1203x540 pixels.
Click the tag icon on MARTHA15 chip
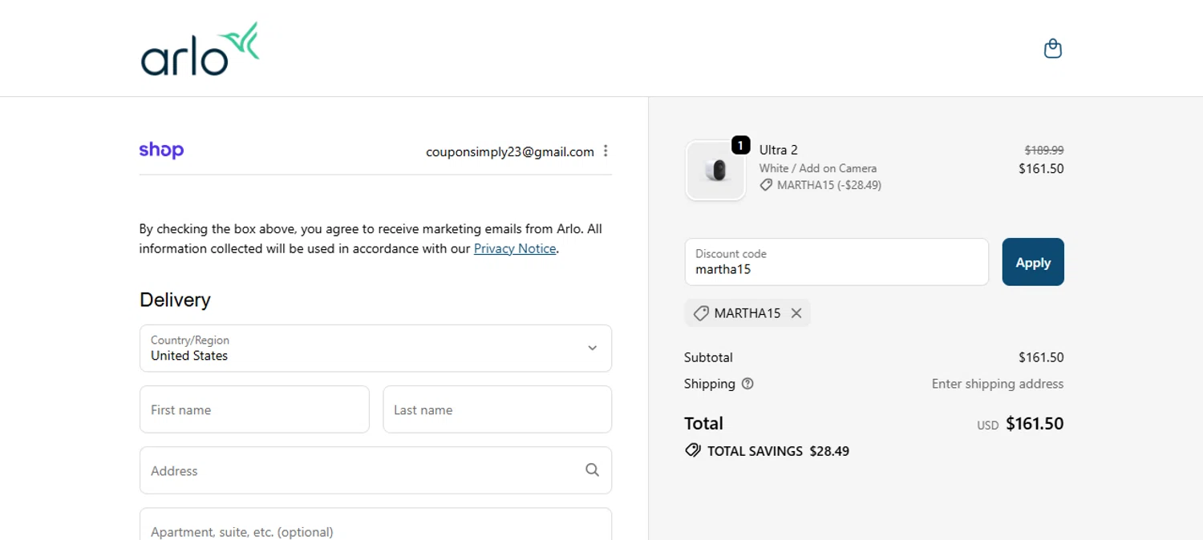click(x=701, y=313)
